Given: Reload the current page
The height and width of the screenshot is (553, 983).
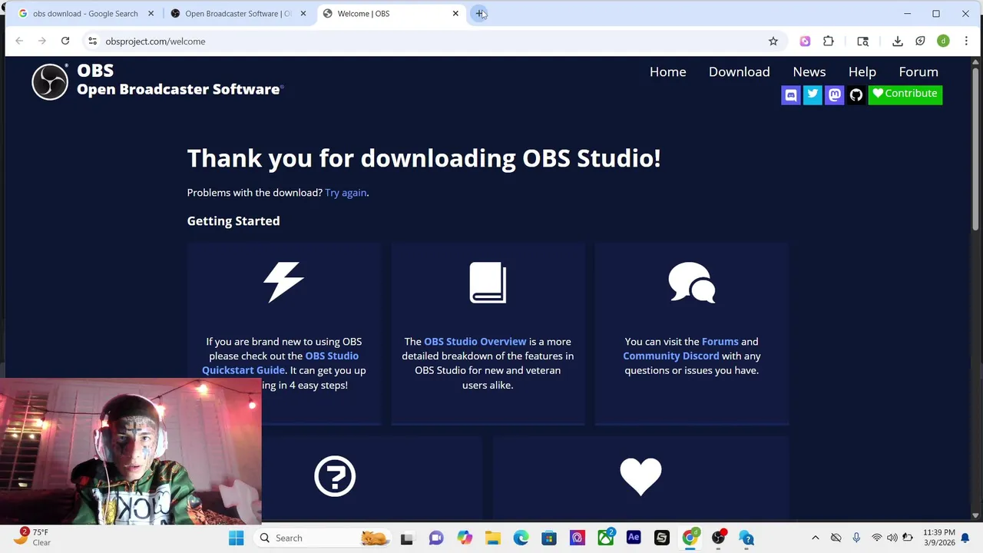Looking at the screenshot, I should [65, 41].
